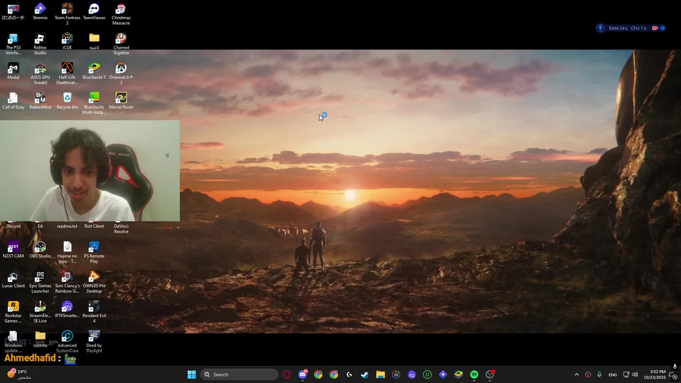
Task: Select the DaVinci Resolve label
Action: pyautogui.click(x=121, y=229)
